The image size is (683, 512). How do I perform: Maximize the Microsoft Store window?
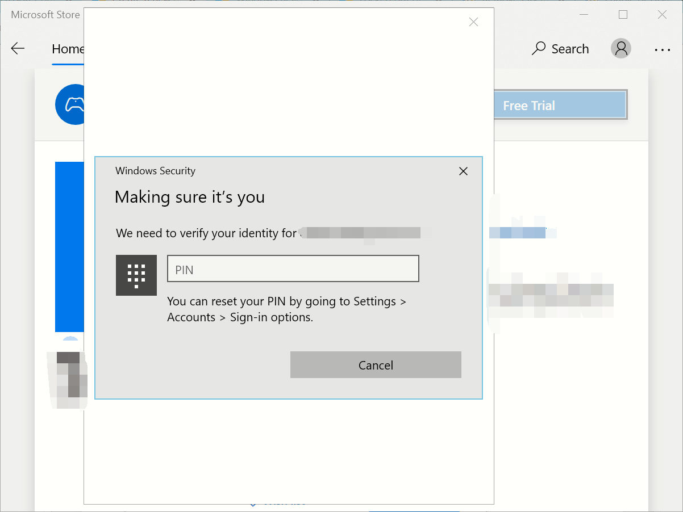click(623, 15)
